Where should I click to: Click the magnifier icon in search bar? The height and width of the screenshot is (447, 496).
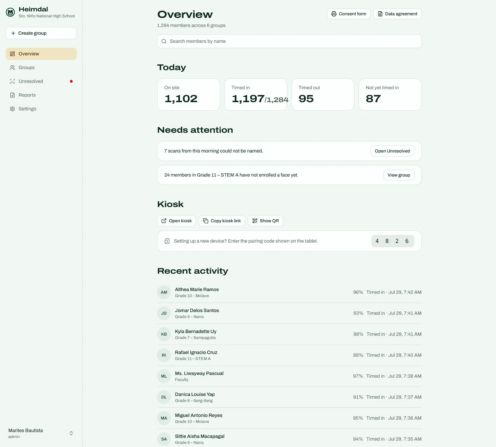point(164,41)
